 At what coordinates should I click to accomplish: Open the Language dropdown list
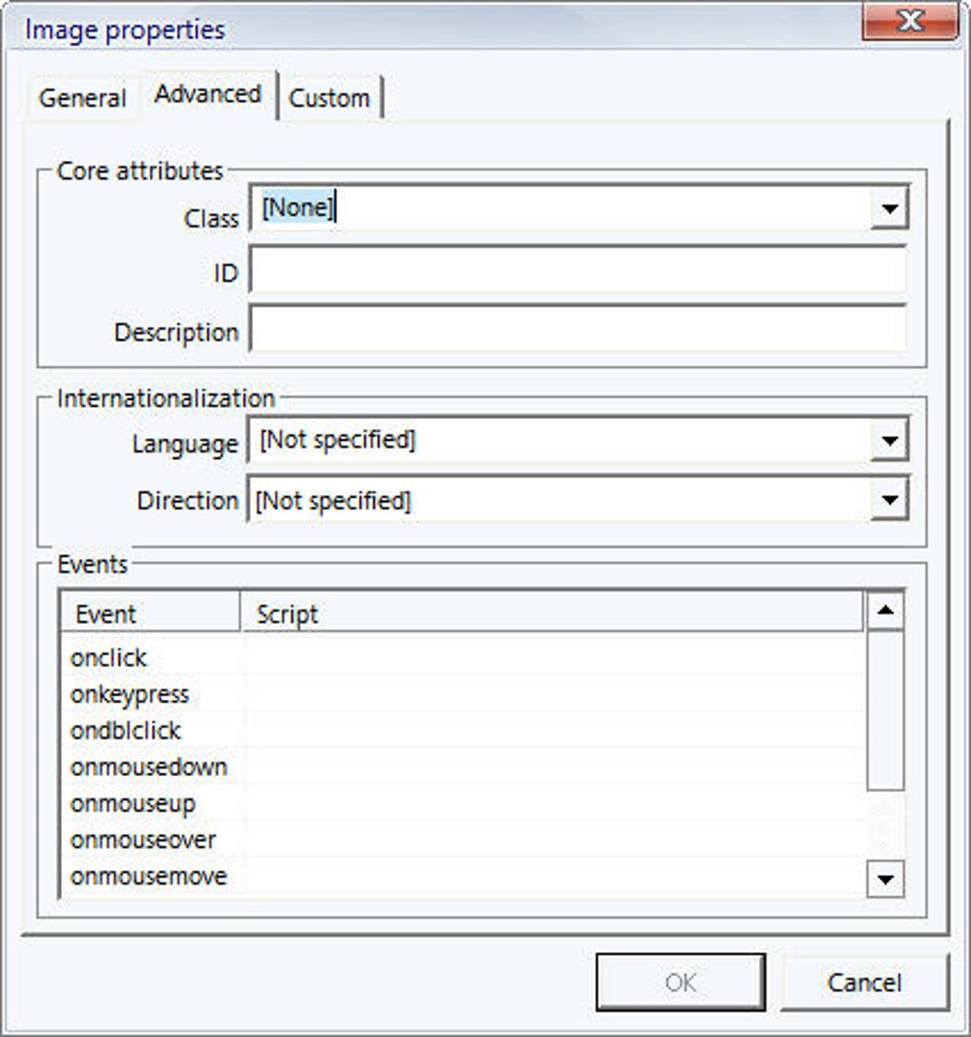click(x=889, y=441)
